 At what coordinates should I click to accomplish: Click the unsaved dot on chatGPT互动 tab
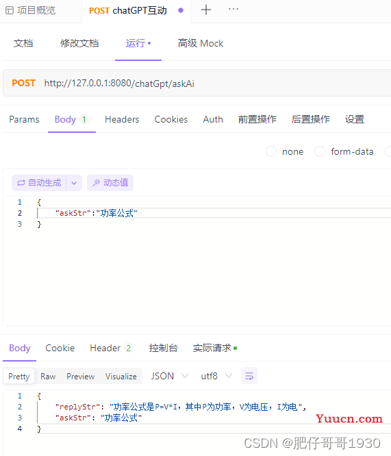point(181,10)
